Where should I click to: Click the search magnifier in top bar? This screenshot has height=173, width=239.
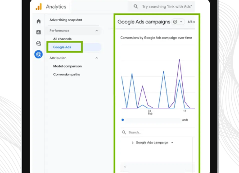(x=135, y=6)
